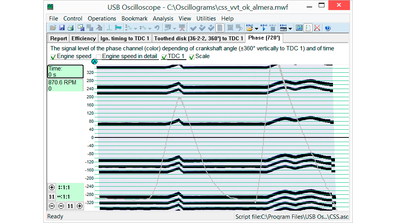Viewport: 396px width, 223px height.
Task: Expand dropdown next to script window icon
Action: 290,28
